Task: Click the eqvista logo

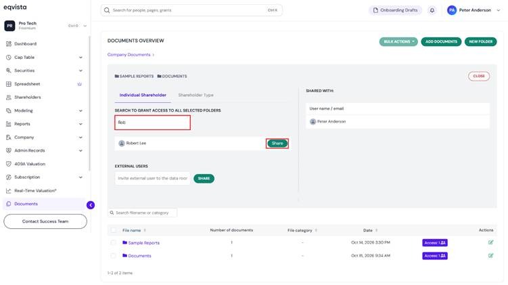Action: click(x=16, y=7)
